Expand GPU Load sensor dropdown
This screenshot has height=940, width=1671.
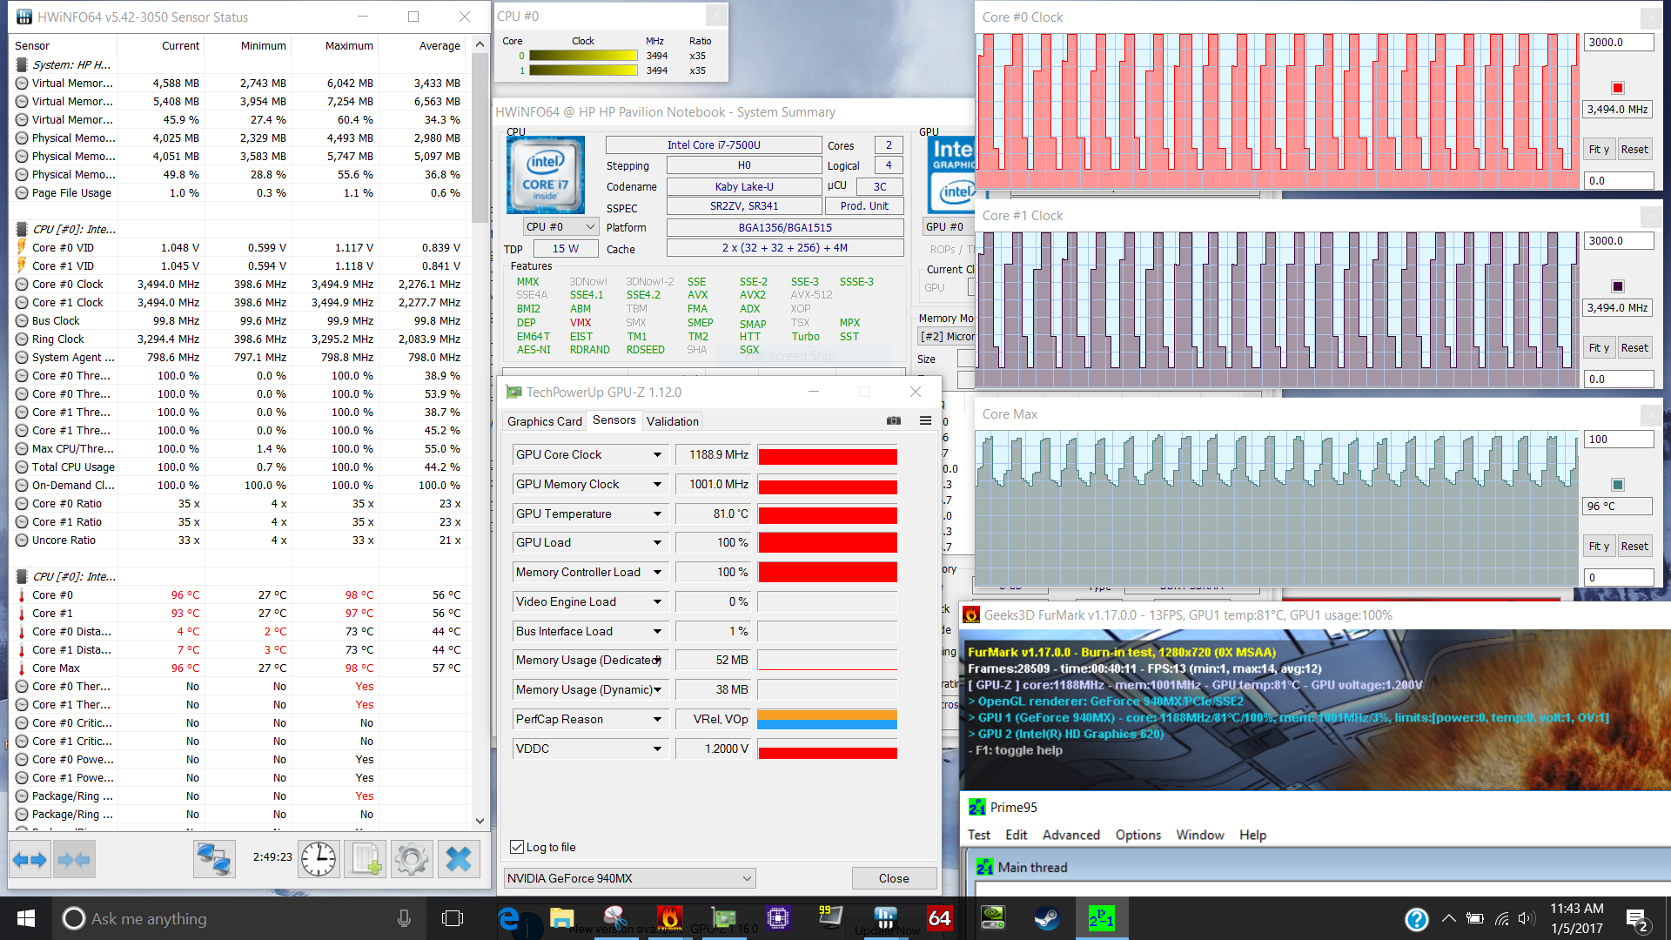tap(657, 542)
